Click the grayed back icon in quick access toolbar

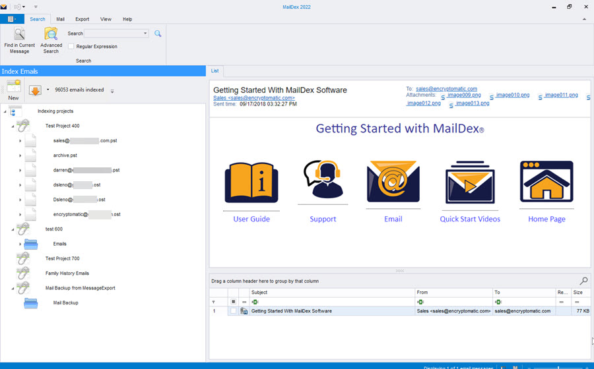pyautogui.click(x=17, y=7)
